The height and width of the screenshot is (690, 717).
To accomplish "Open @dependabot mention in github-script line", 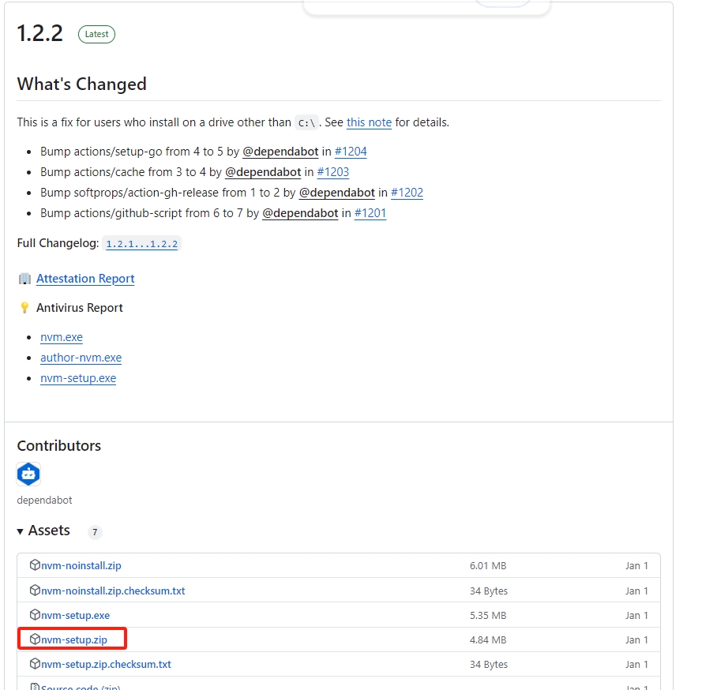I will 300,213.
